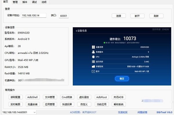The image size is (174, 115).
Task: Launch Cmd终端
Action: (67, 97)
